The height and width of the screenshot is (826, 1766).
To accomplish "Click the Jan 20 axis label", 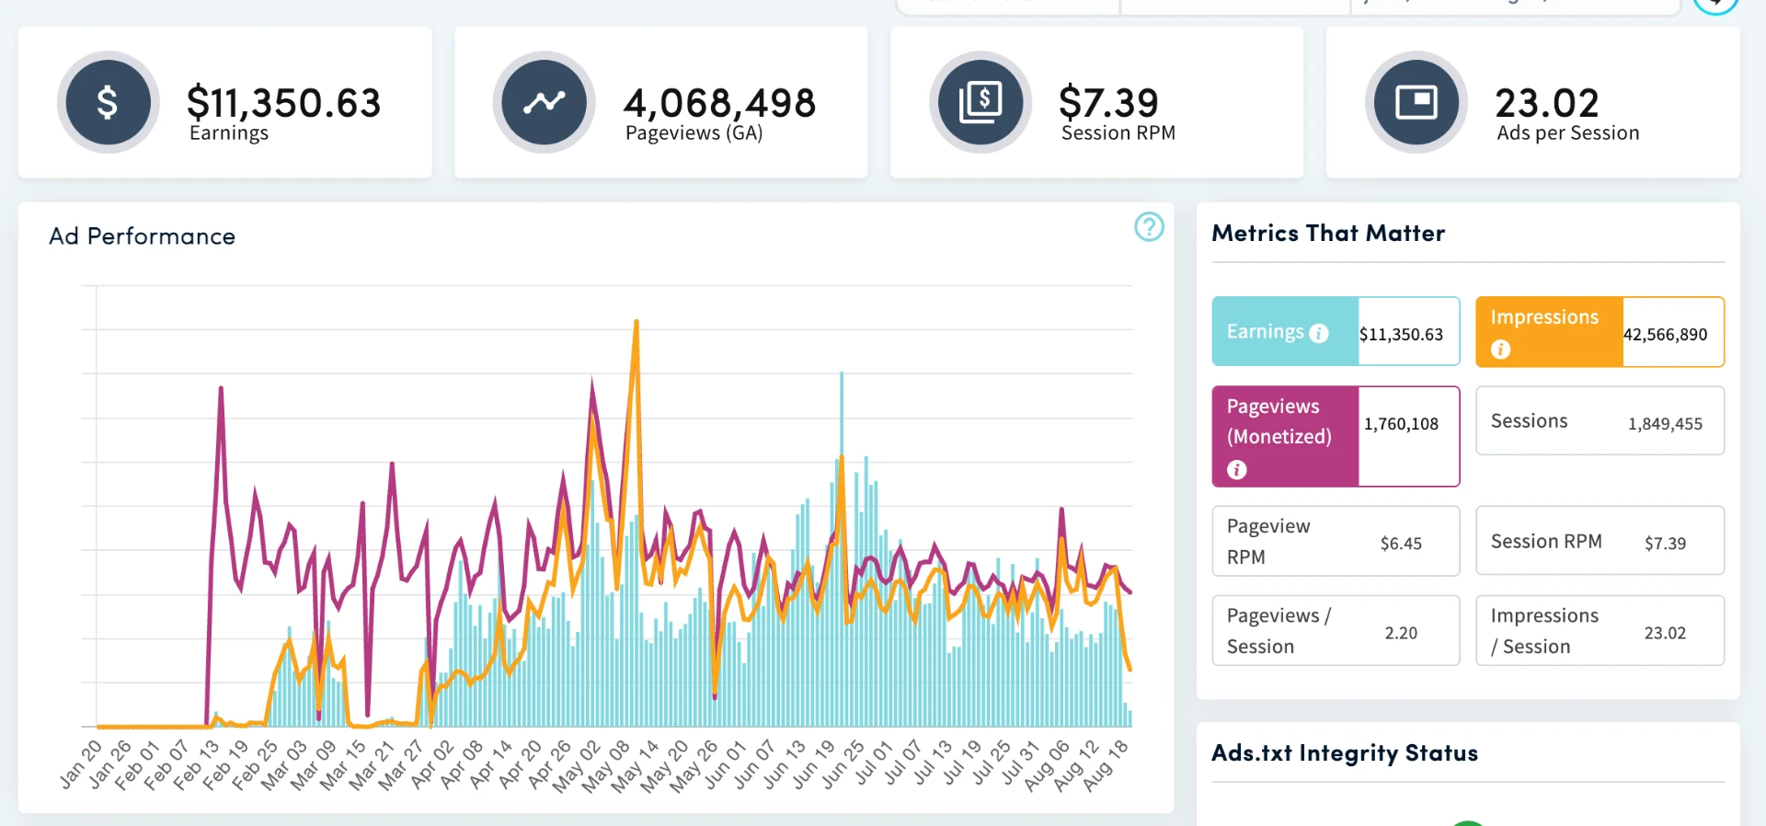I will pos(80,764).
